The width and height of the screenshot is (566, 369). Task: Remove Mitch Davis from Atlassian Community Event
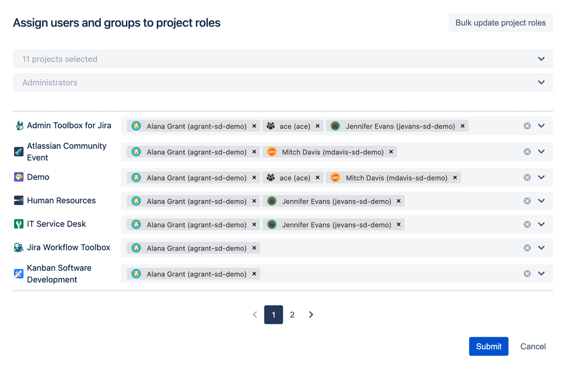click(x=391, y=152)
